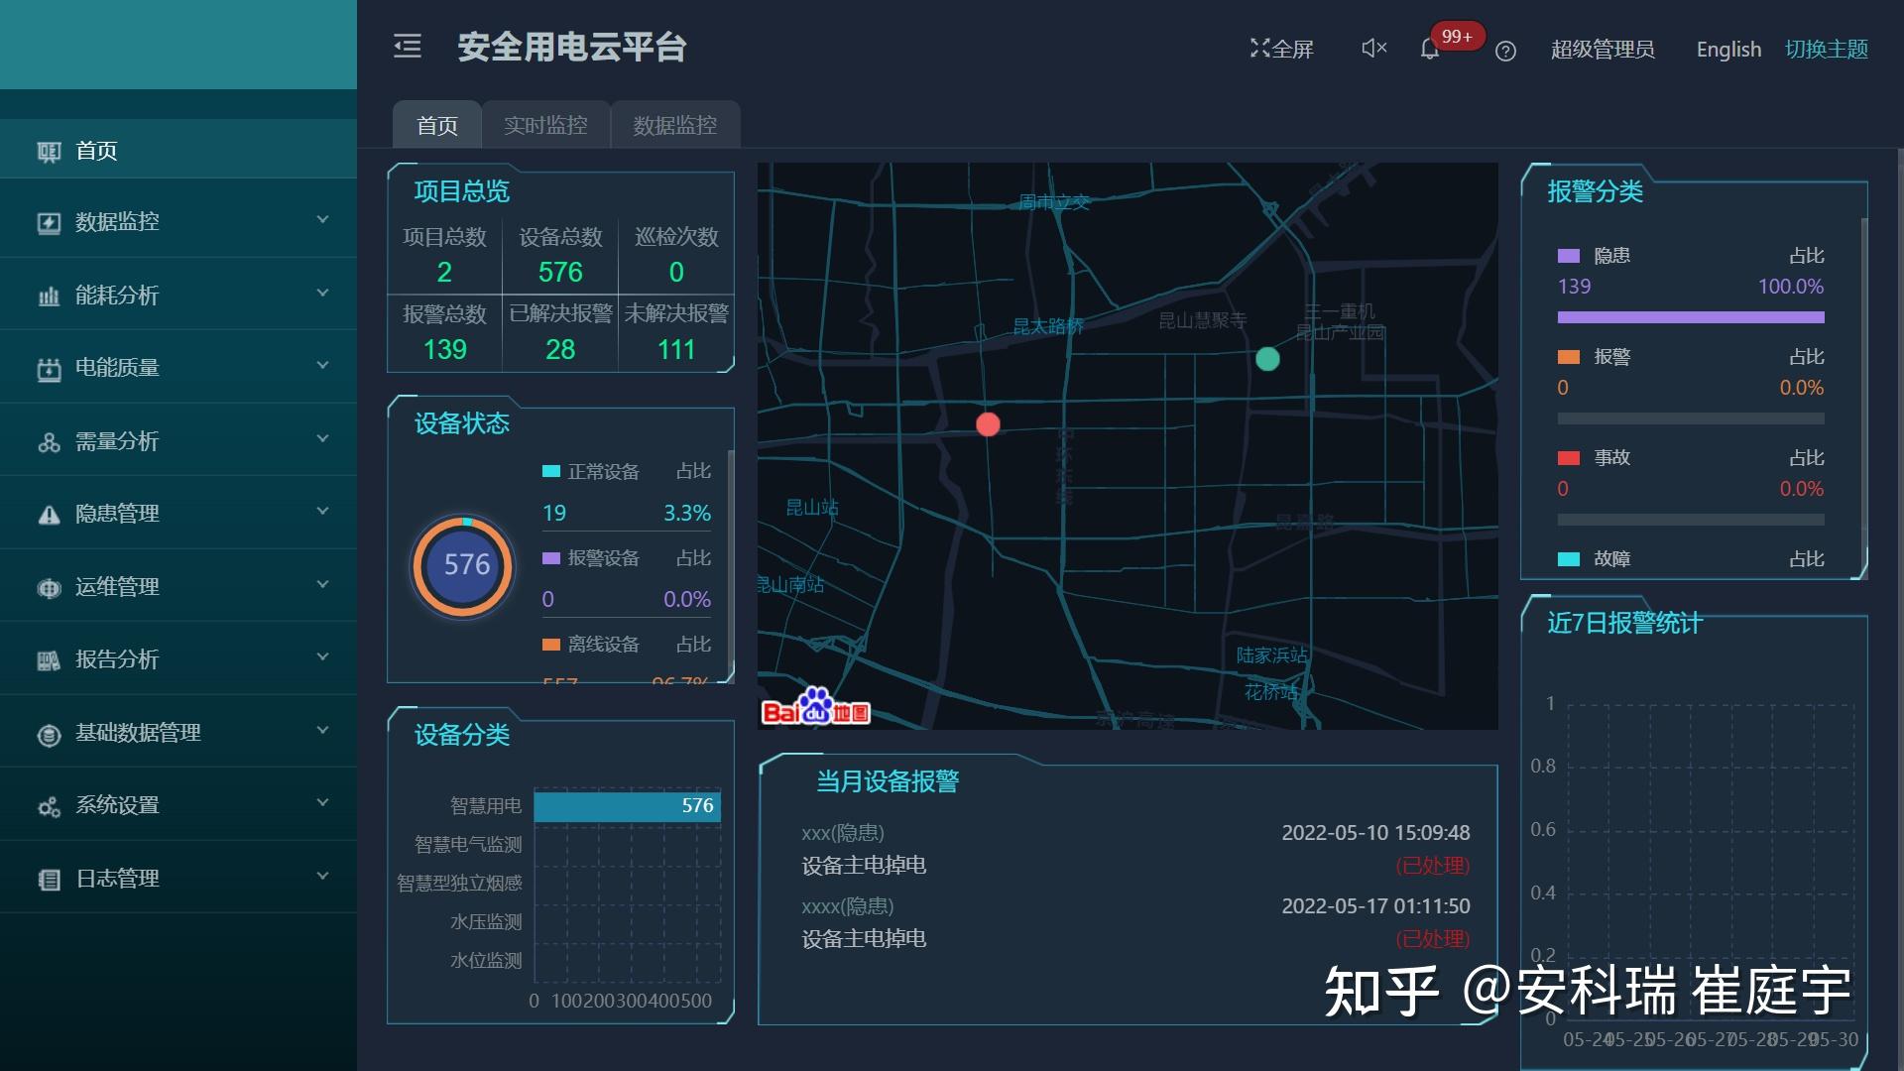Click 超级管理员 account button
The width and height of the screenshot is (1904, 1071).
[1603, 50]
